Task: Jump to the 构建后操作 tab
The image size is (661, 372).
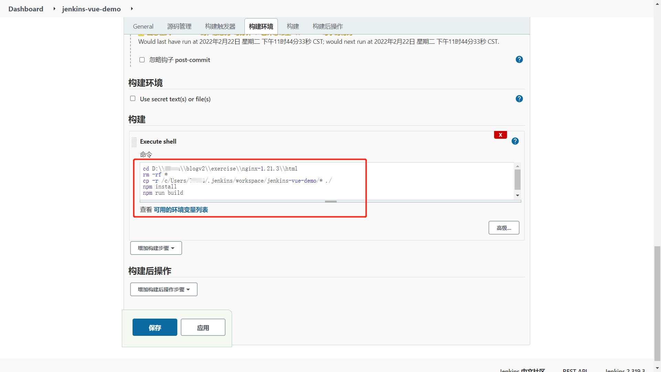Action: [x=328, y=27]
